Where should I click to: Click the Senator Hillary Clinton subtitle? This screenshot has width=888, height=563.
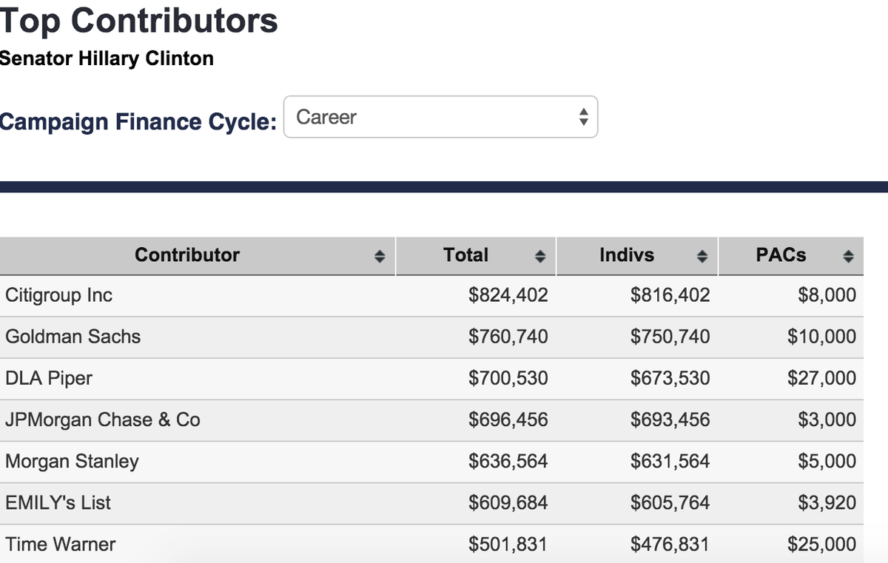[x=107, y=58]
